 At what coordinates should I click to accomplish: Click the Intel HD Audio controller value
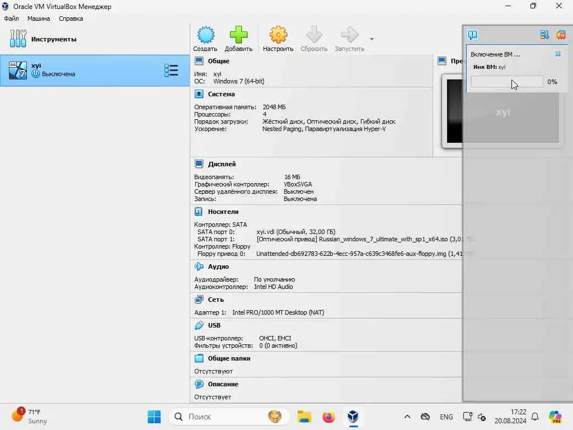pos(273,287)
